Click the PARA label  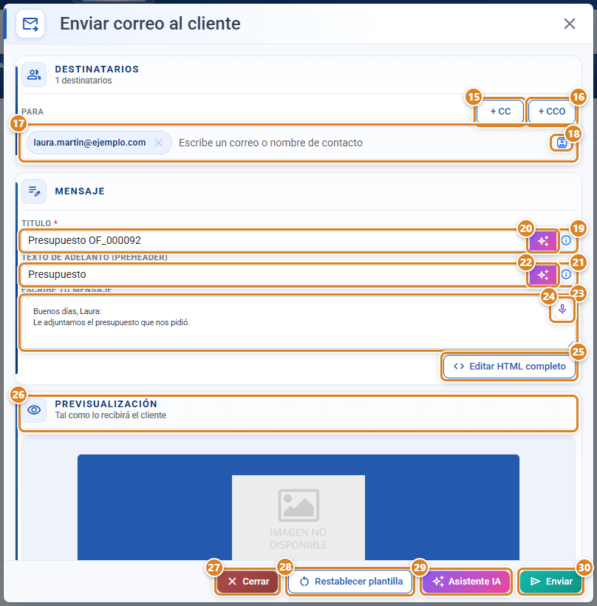(x=33, y=112)
